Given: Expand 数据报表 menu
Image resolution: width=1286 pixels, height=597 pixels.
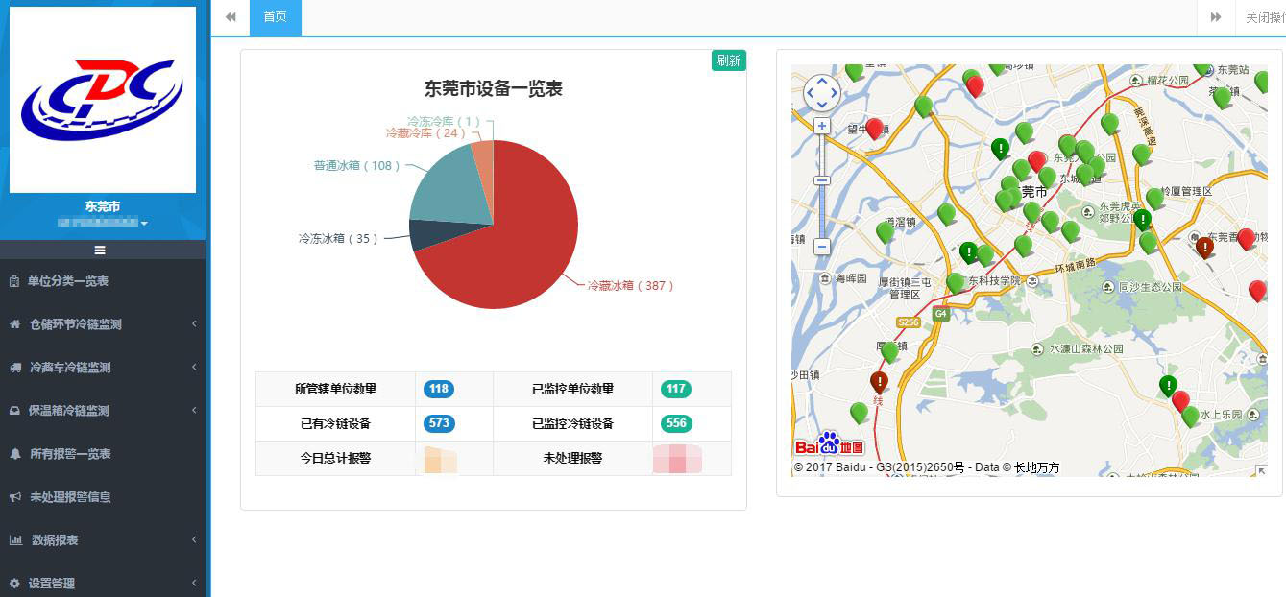Looking at the screenshot, I should coord(103,540).
